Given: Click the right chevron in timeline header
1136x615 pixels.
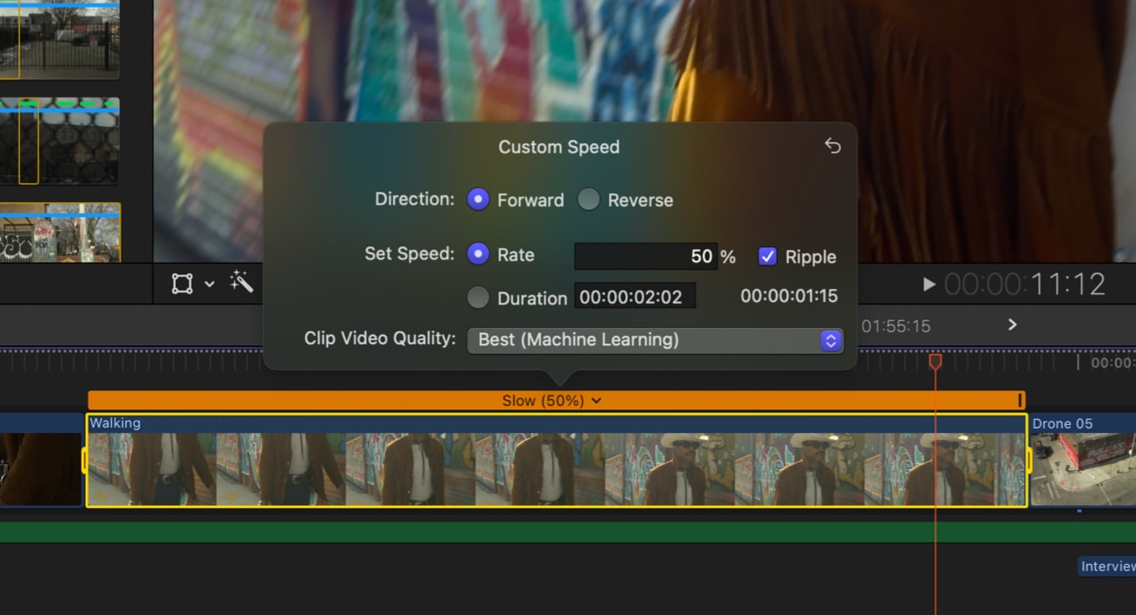Looking at the screenshot, I should (1012, 324).
